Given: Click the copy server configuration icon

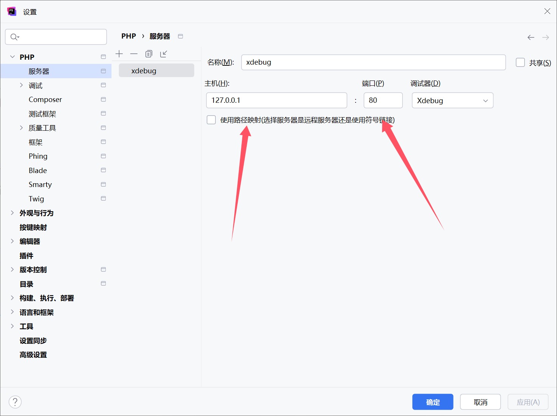Looking at the screenshot, I should tap(149, 54).
